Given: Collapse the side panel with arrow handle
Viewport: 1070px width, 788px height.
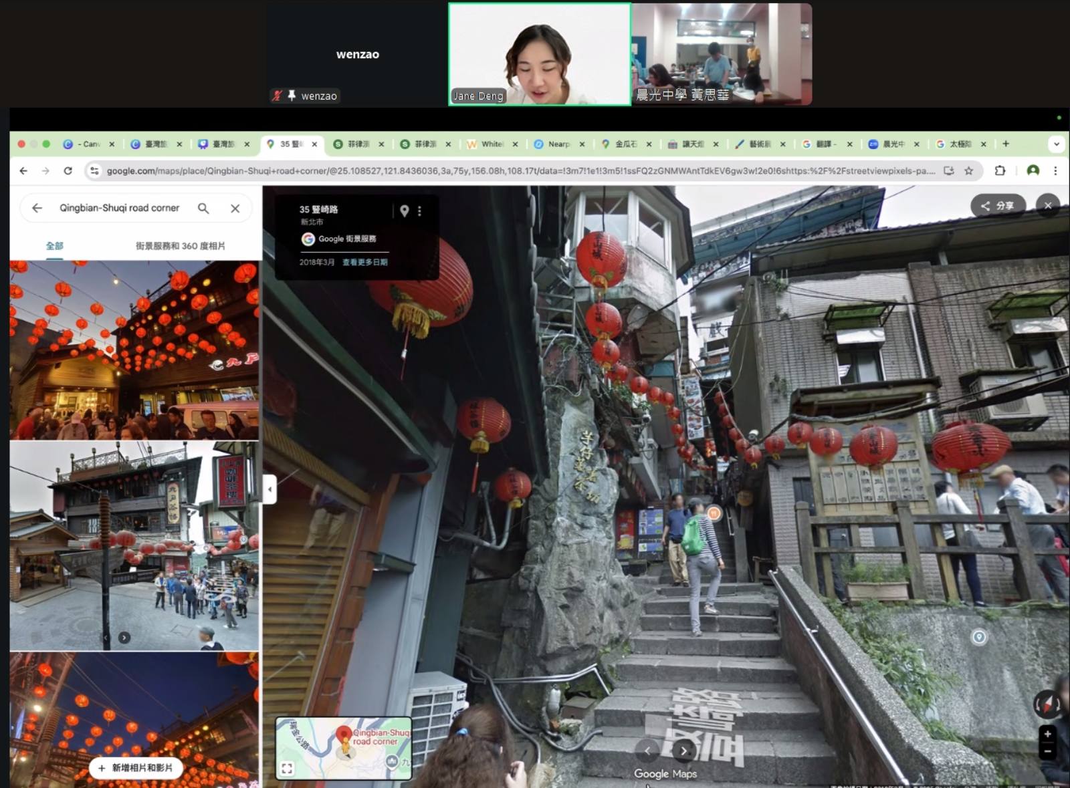Looking at the screenshot, I should pos(270,489).
